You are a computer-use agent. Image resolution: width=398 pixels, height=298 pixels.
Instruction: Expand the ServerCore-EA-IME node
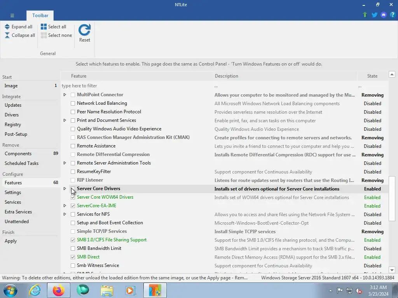tap(65, 206)
